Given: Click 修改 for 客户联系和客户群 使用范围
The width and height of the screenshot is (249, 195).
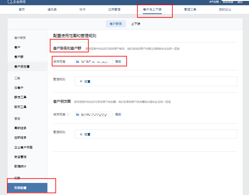Looking at the screenshot, I should point(118,61).
